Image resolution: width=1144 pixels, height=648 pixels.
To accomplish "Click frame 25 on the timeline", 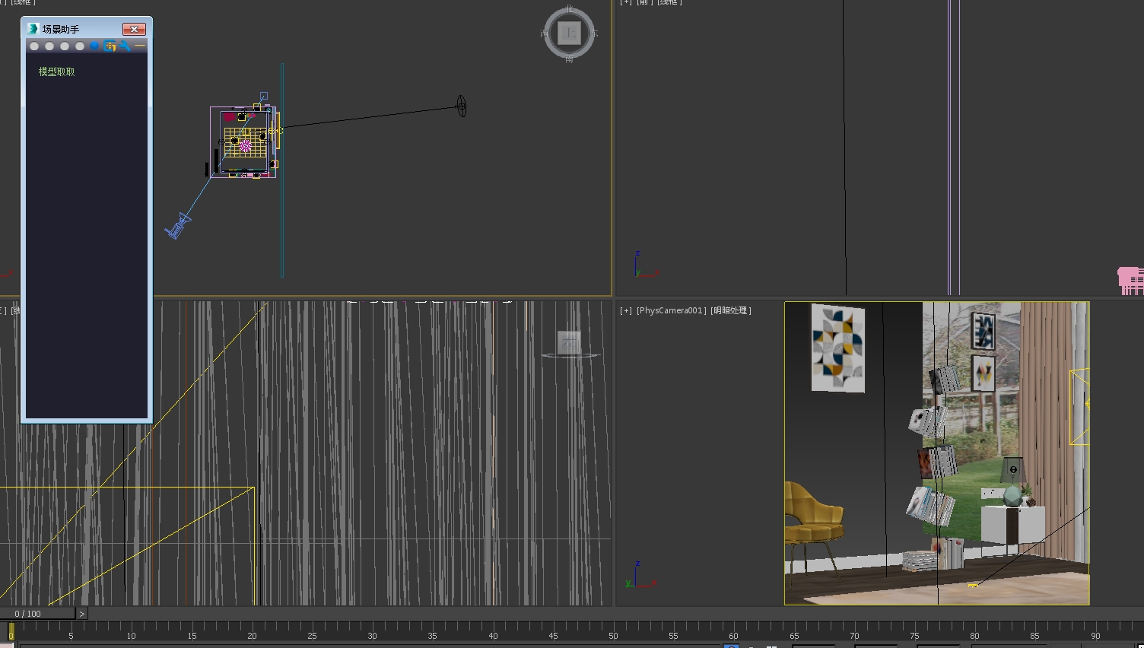I will (312, 636).
